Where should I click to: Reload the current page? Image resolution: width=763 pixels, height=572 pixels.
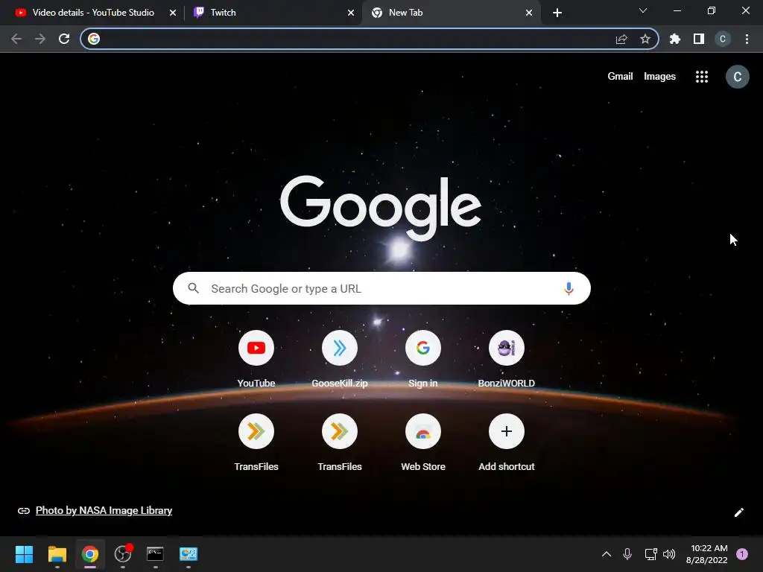tap(64, 39)
